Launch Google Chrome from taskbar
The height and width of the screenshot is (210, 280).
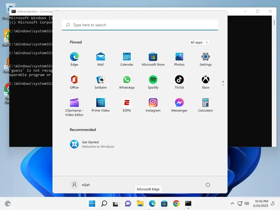coord(176,203)
